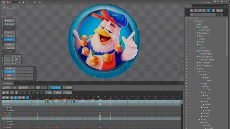Collapse the root row in dopesheet
The height and width of the screenshot is (129, 230).
coord(3,104)
